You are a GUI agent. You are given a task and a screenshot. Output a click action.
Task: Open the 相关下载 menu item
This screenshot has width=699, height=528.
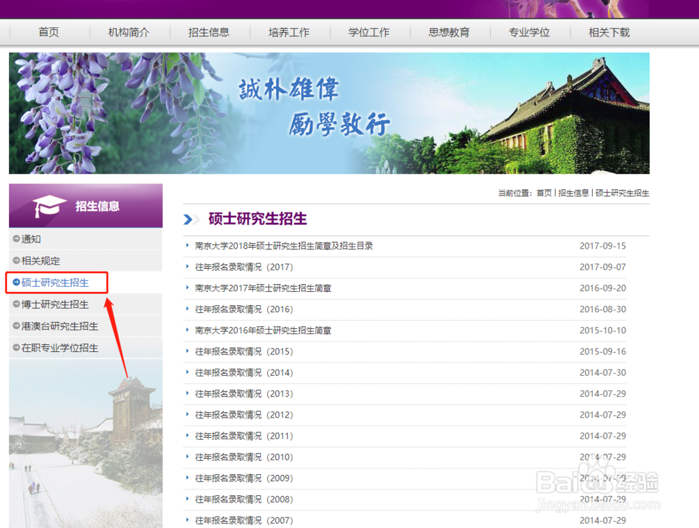[x=609, y=32]
